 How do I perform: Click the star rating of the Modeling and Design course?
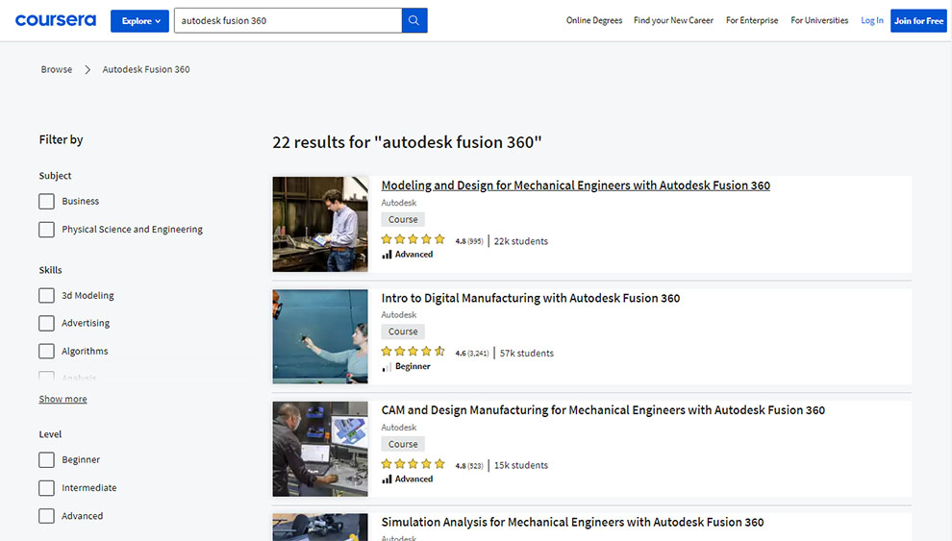tap(413, 240)
